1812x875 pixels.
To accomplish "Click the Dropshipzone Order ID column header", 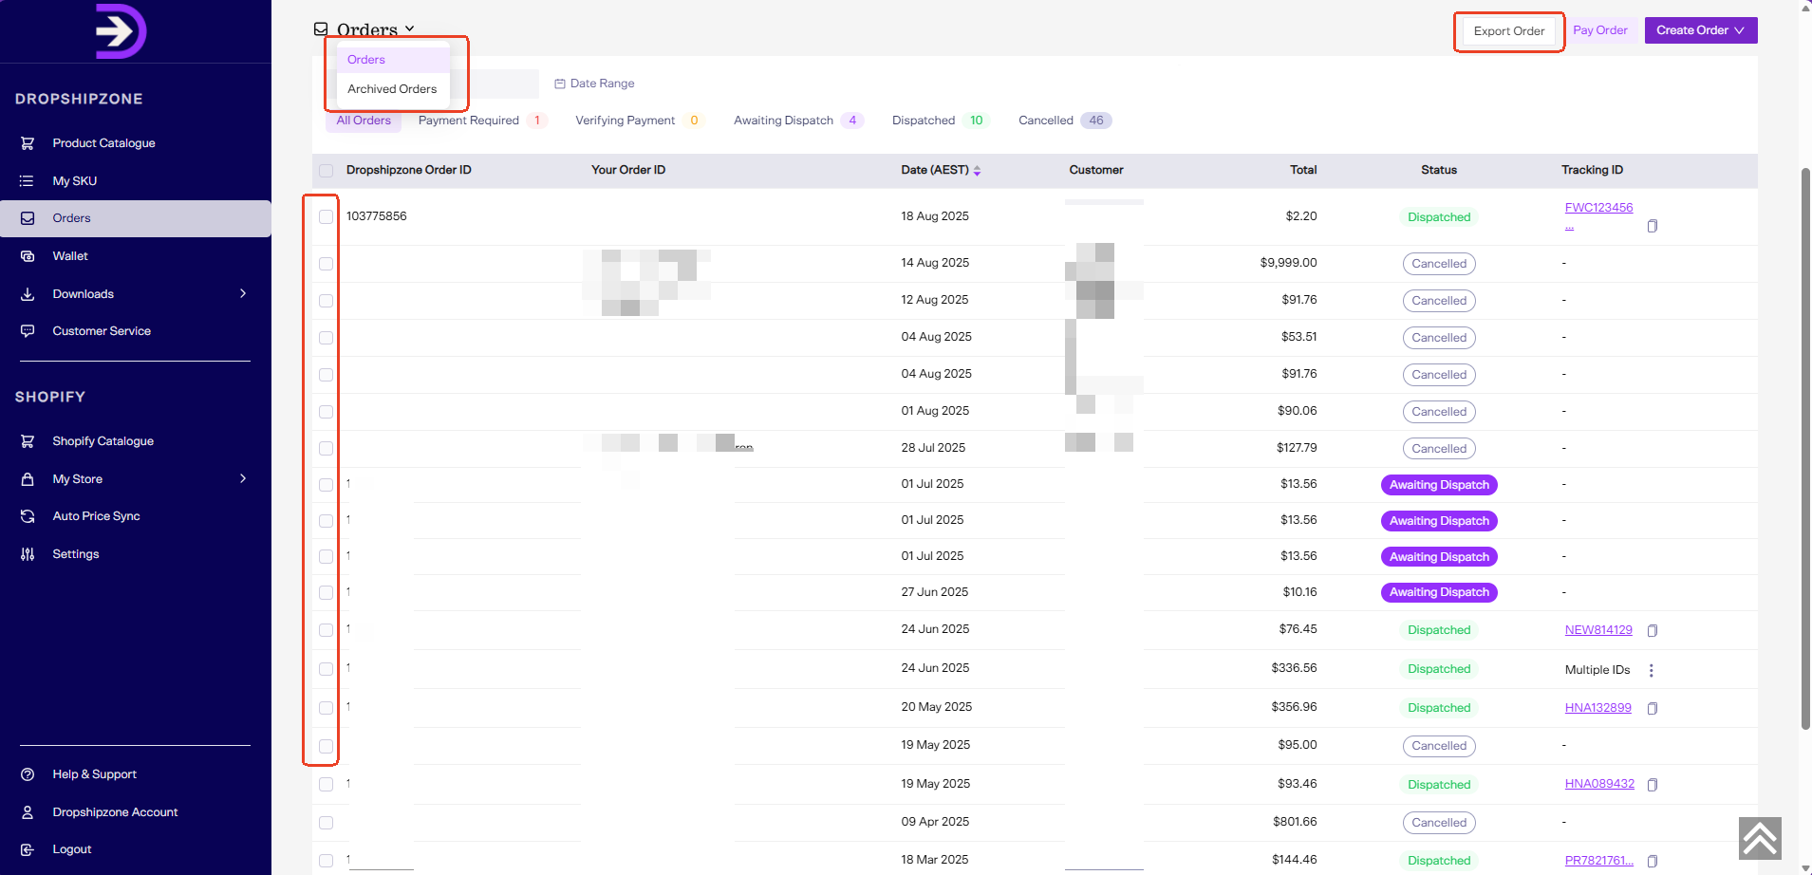I will [x=409, y=170].
